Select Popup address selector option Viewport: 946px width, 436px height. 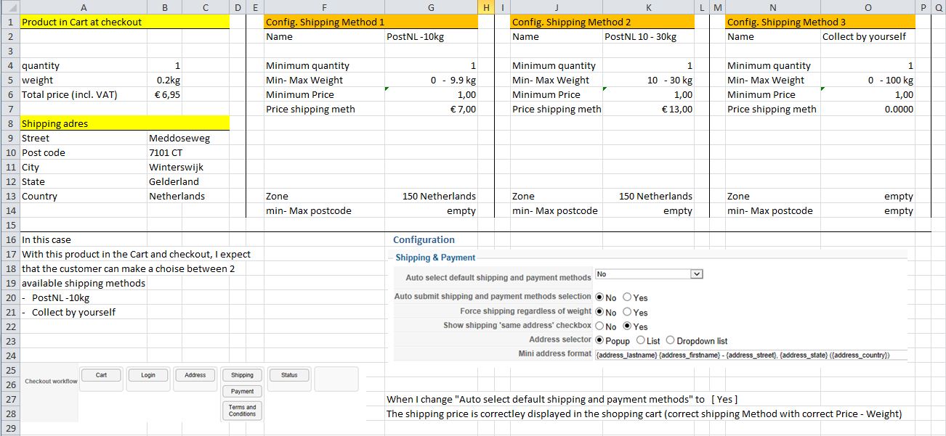pos(599,340)
